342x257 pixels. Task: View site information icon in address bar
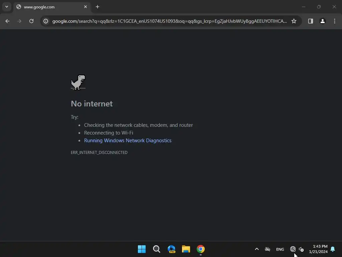click(46, 21)
